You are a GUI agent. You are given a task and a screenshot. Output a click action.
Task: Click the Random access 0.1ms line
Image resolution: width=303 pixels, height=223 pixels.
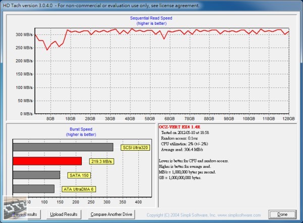[x=179, y=138]
